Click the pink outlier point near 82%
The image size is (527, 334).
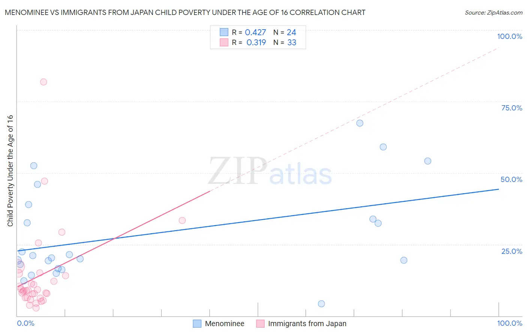click(x=43, y=82)
